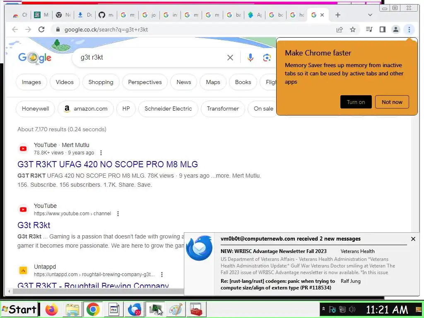Switch to Perspectives results
424x318 pixels.
pyautogui.click(x=145, y=82)
